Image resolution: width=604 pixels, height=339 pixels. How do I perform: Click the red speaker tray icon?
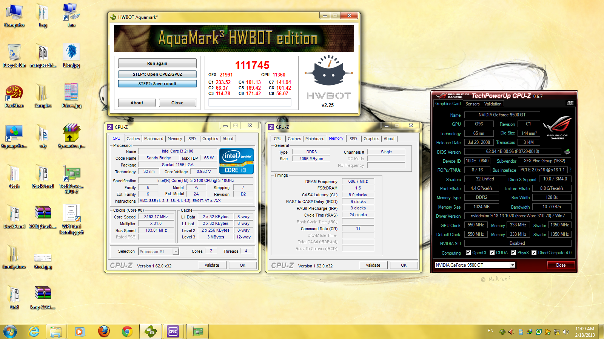point(511,331)
